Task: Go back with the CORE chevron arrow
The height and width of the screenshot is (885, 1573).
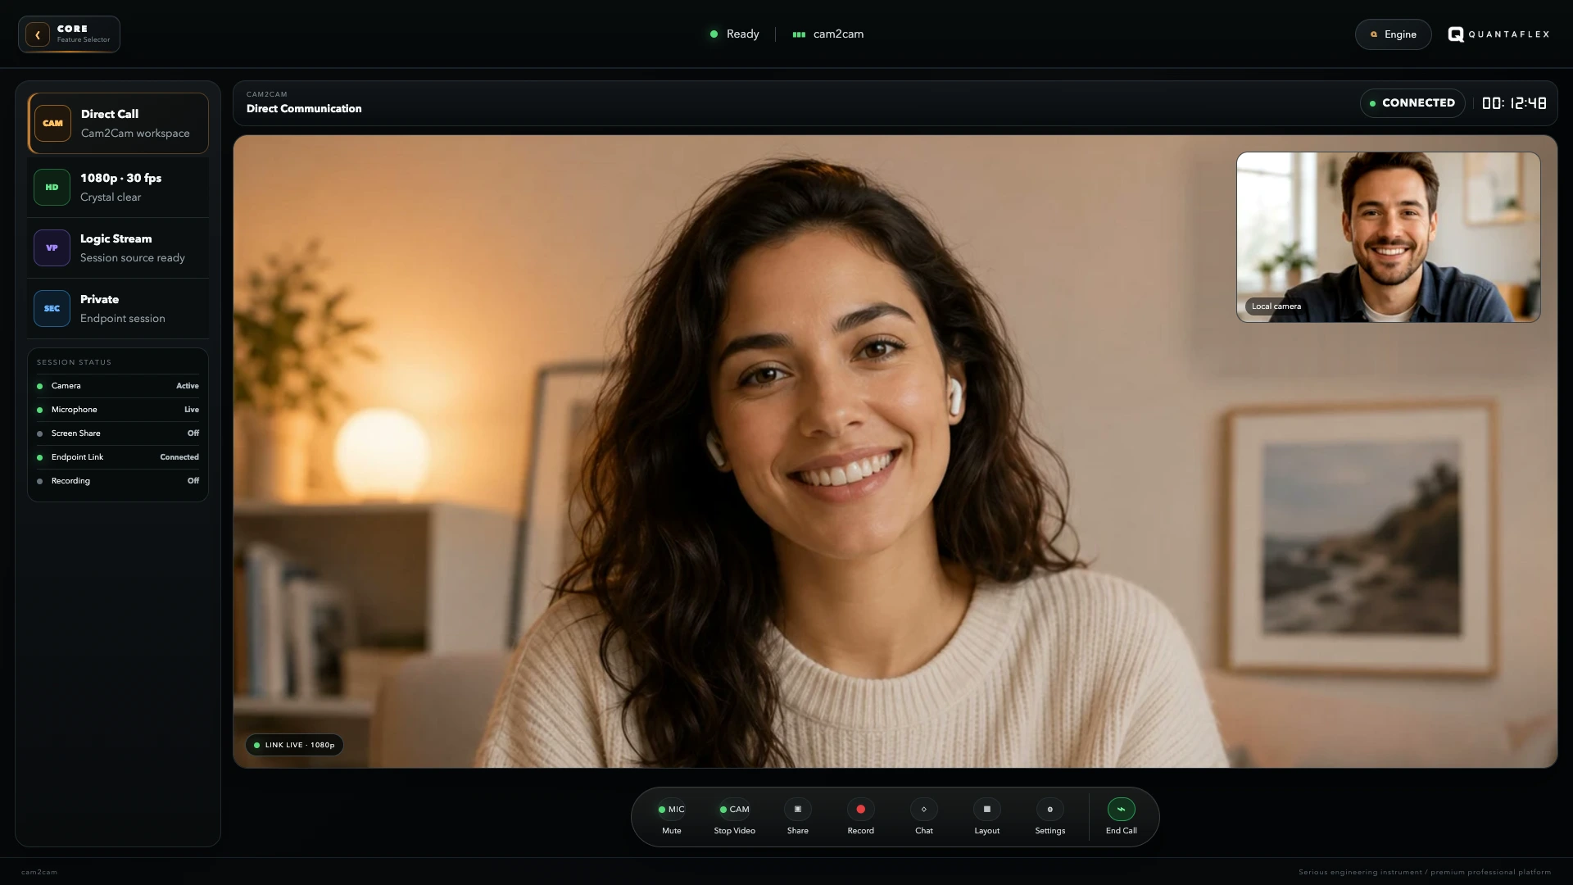Action: [38, 34]
